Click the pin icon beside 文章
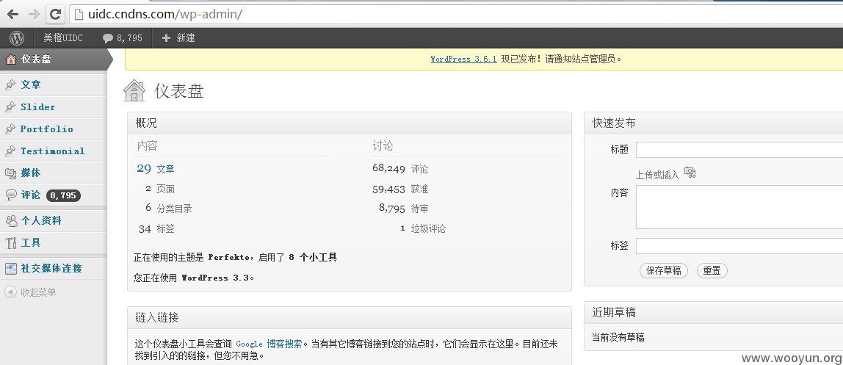Viewport: 843px width, 365px height. pos(10,85)
